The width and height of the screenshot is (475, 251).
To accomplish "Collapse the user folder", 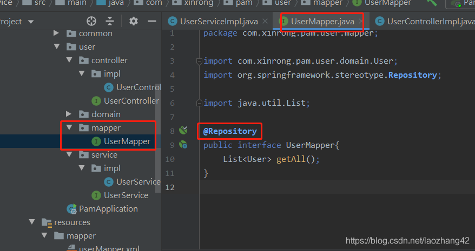I will [x=57, y=47].
